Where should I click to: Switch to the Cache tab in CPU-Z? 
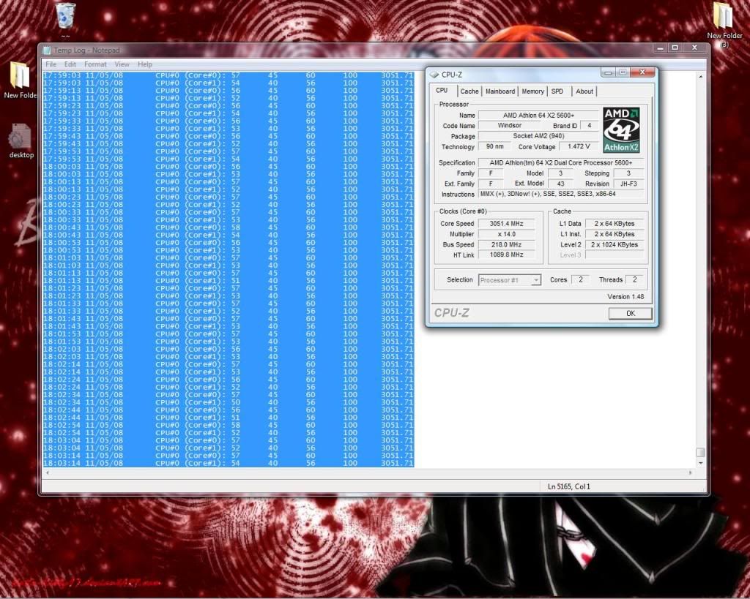(469, 91)
